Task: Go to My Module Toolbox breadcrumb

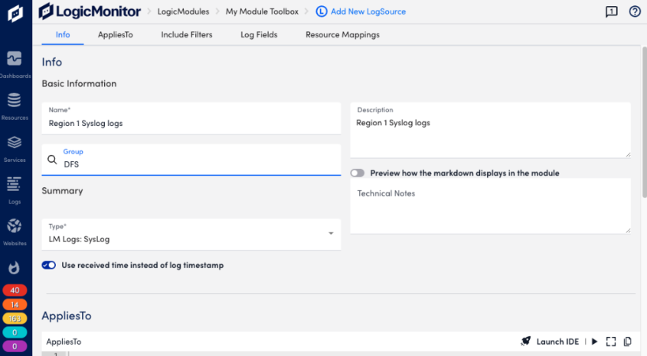Action: (x=262, y=11)
